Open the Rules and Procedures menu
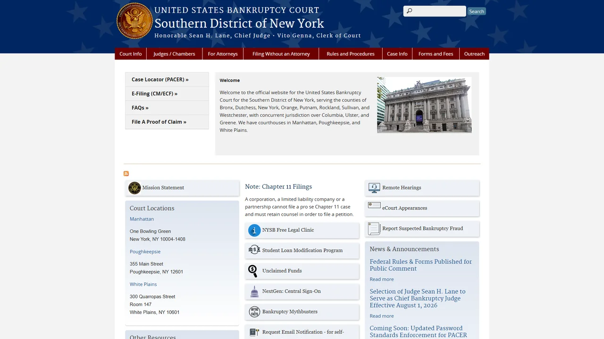The image size is (604, 339). pos(351,54)
